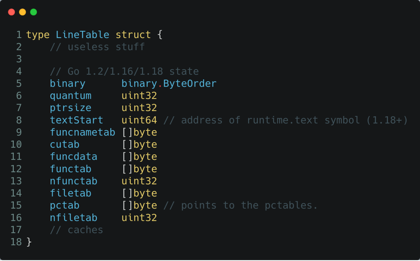Click the "useless stuff" comment
Screen dimensions: 420x261
[97, 47]
